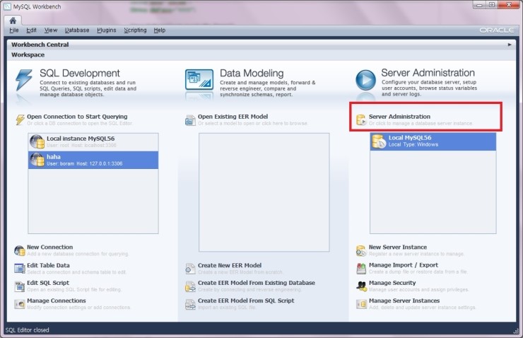This screenshot has height=338, width=523.
Task: Click Create New EER Model icon
Action: (190, 269)
